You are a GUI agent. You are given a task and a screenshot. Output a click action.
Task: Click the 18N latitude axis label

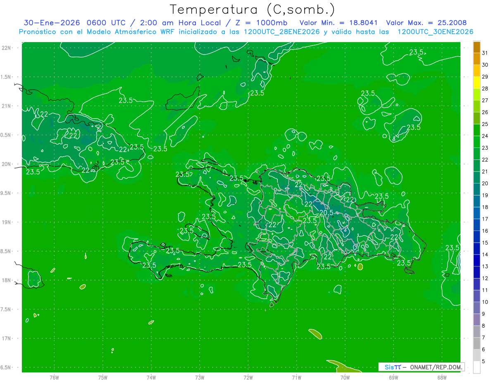pos(6,280)
